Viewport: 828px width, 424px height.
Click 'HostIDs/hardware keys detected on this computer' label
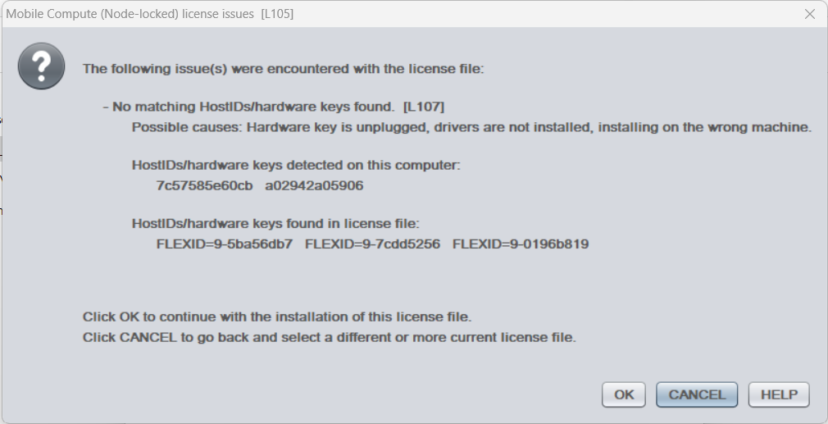296,165
